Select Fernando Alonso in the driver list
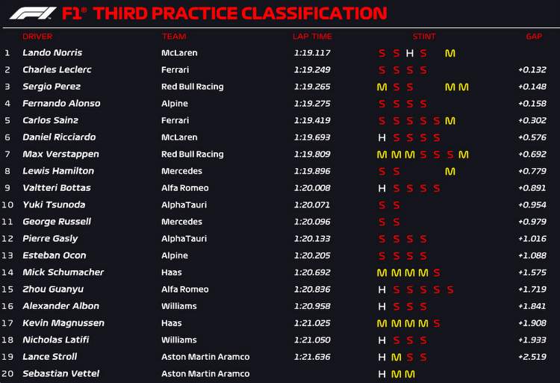 coord(61,103)
